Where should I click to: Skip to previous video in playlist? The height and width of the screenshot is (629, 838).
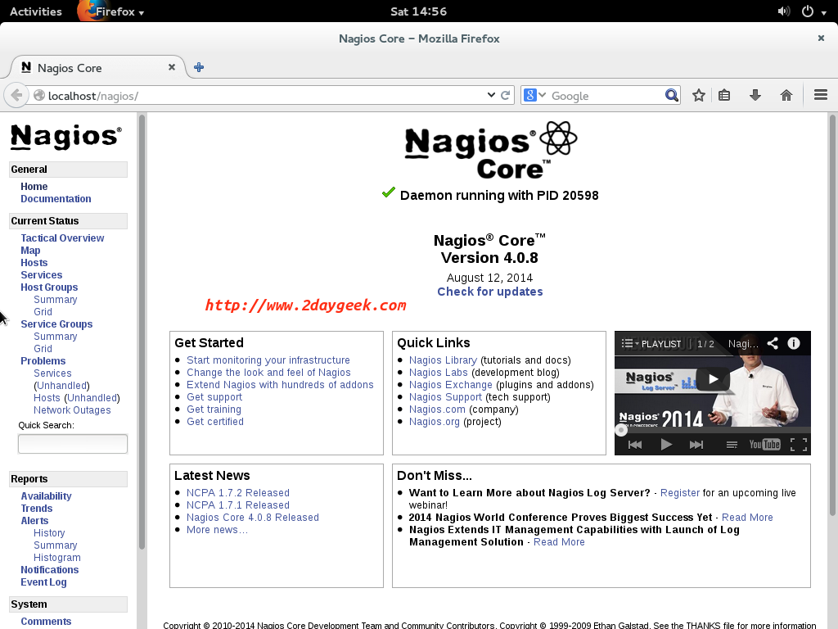pyautogui.click(x=635, y=445)
